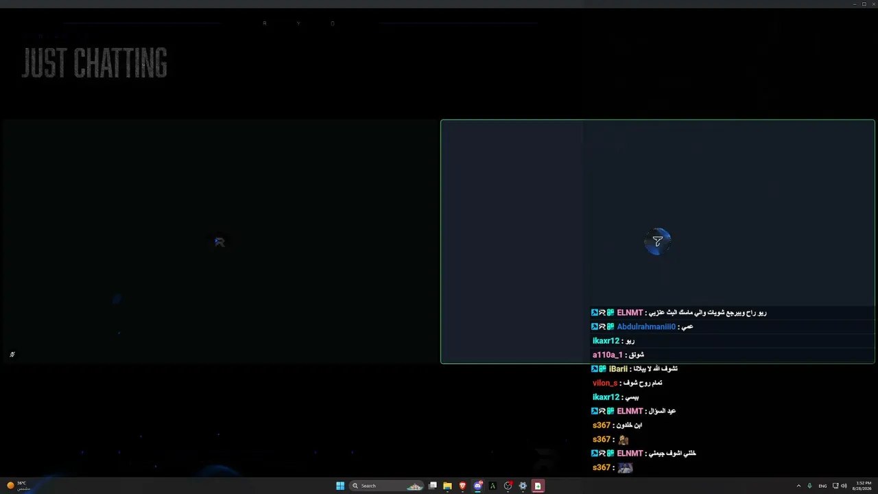
Task: Launch Brave browser from the taskbar
Action: coord(462,486)
